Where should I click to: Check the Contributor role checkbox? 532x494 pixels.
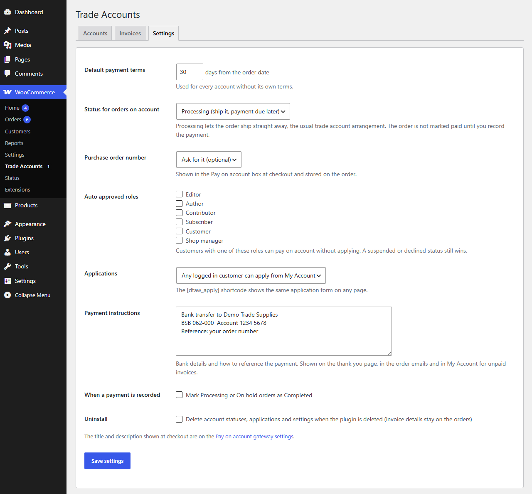(179, 213)
